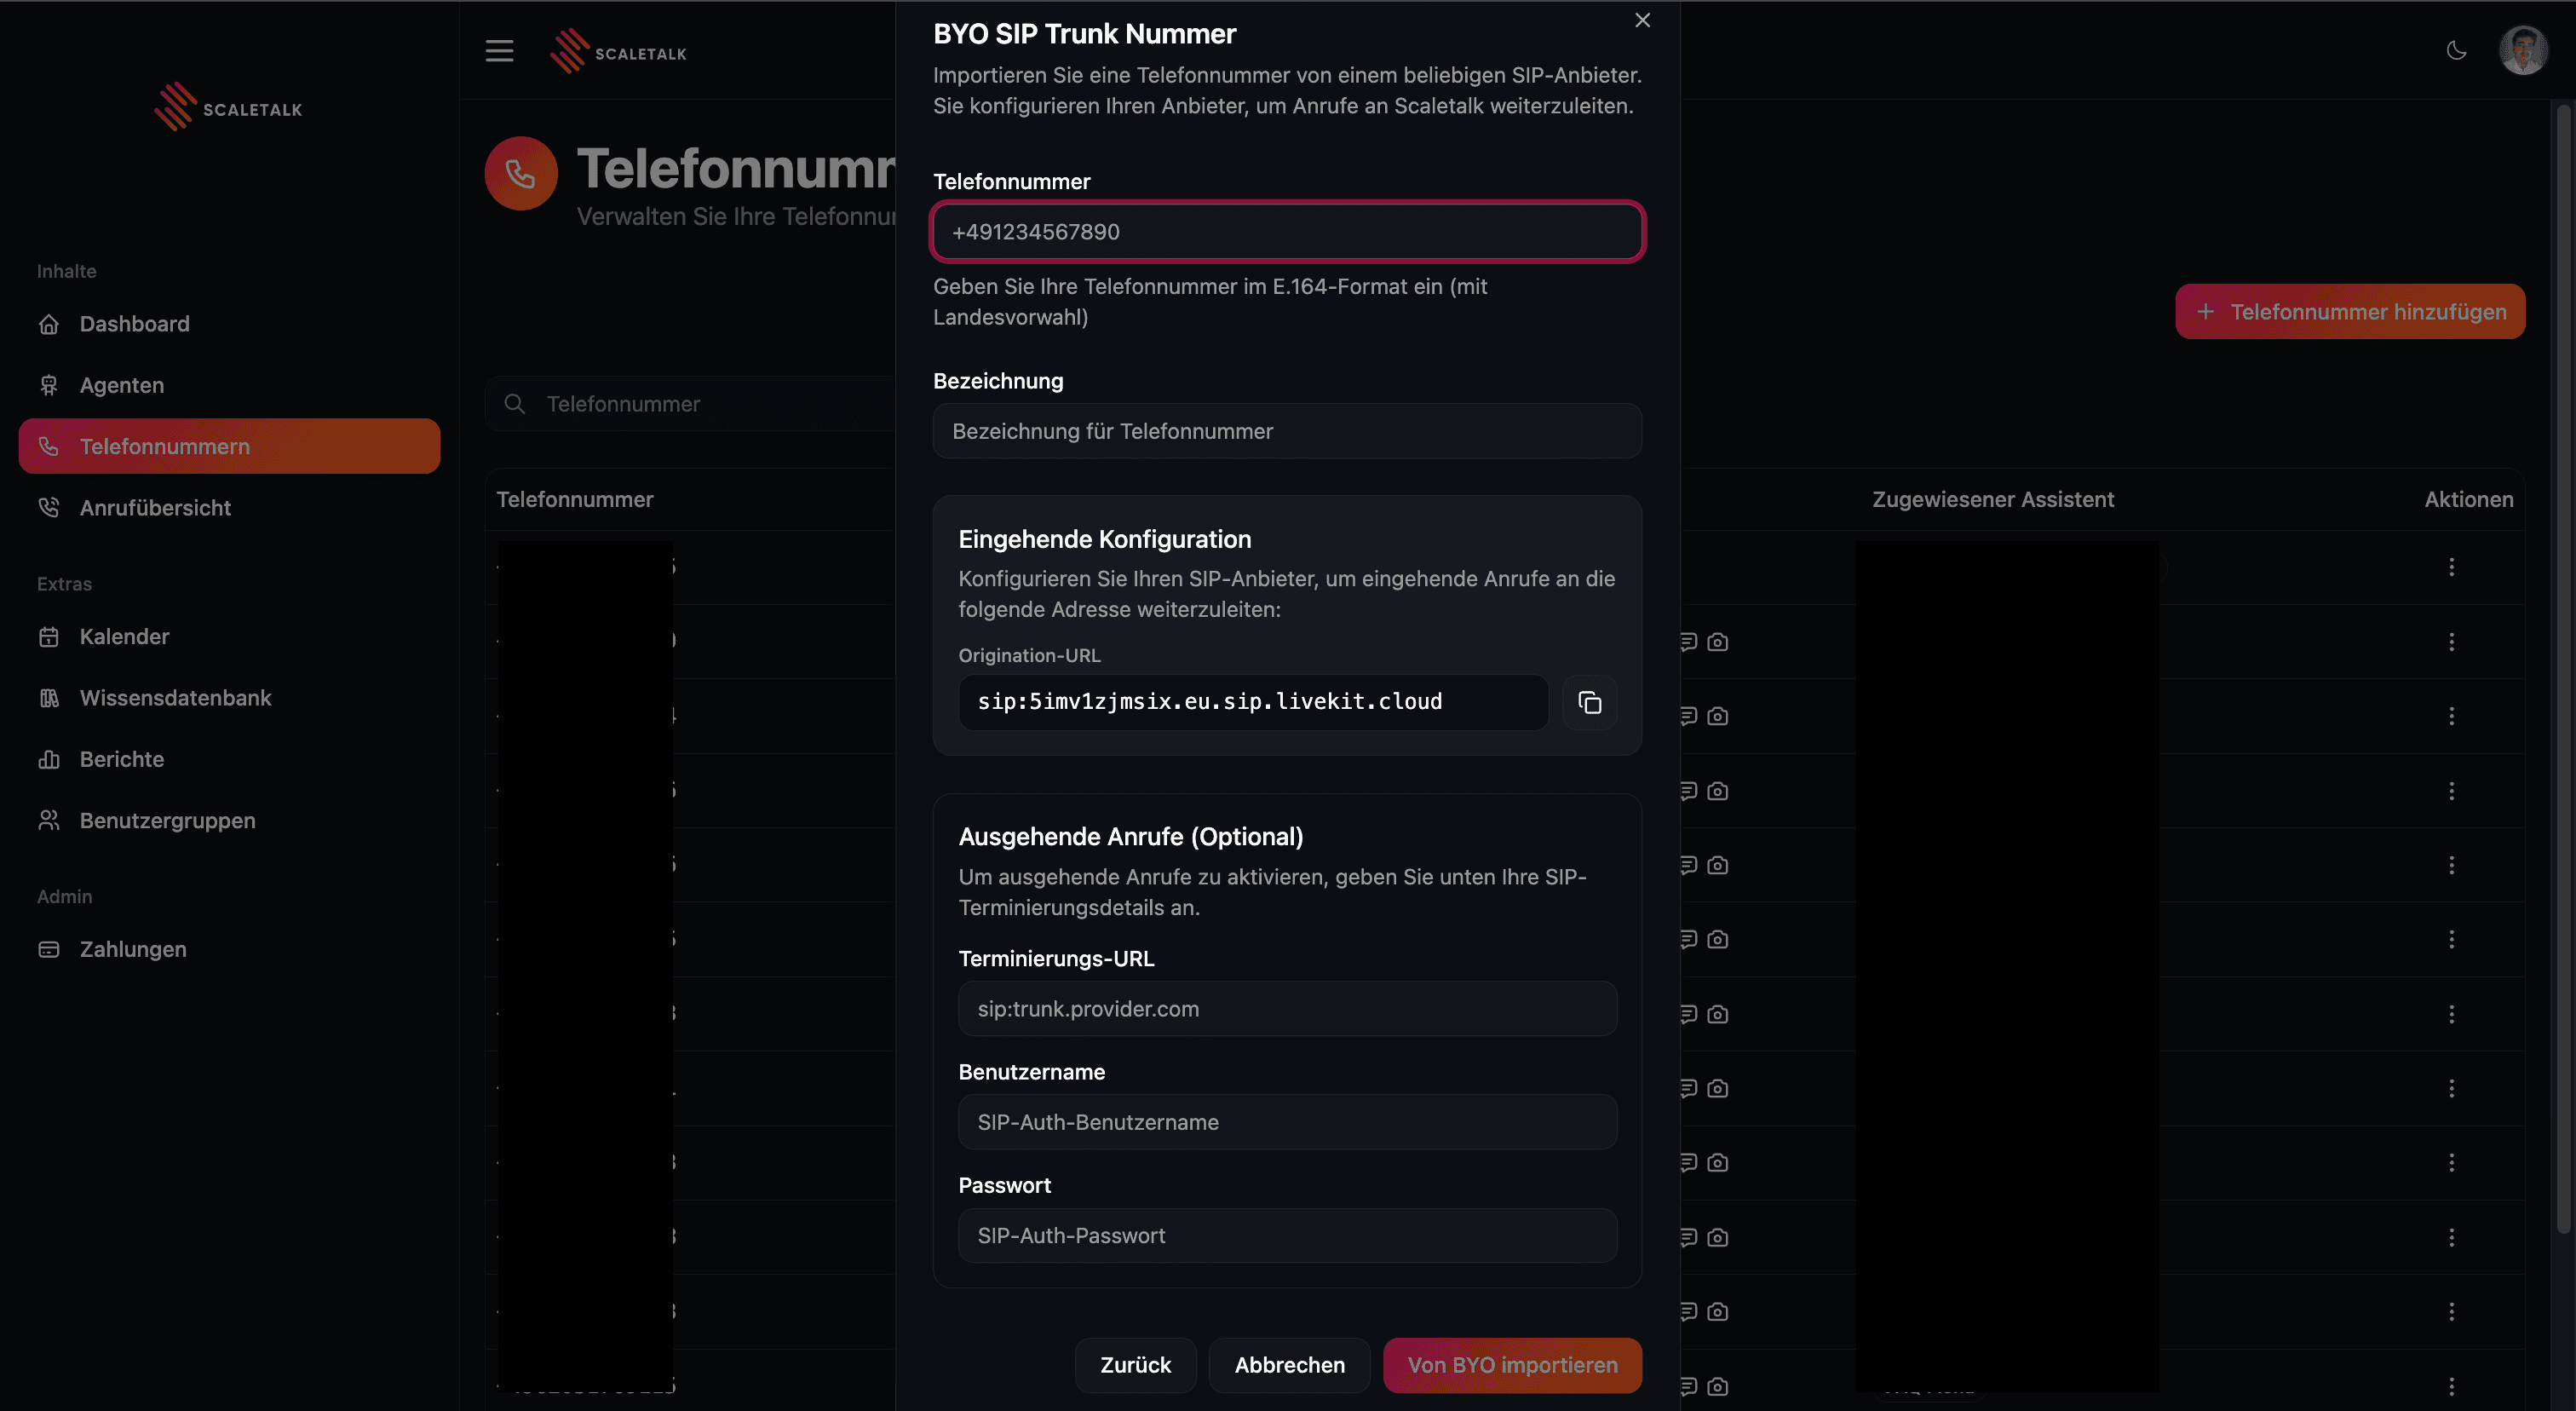2576x1411 pixels.
Task: Open actions menu for first phone row
Action: (x=2451, y=567)
